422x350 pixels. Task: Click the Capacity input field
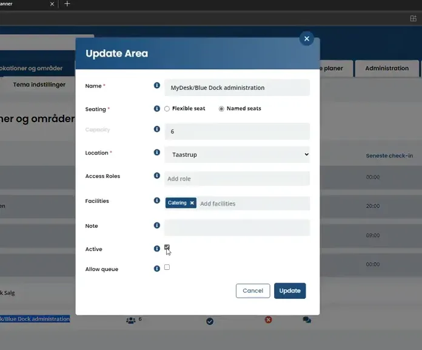click(x=237, y=131)
